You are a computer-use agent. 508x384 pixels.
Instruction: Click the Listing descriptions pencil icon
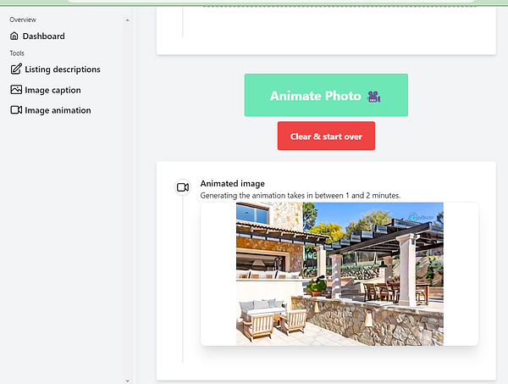coord(16,69)
